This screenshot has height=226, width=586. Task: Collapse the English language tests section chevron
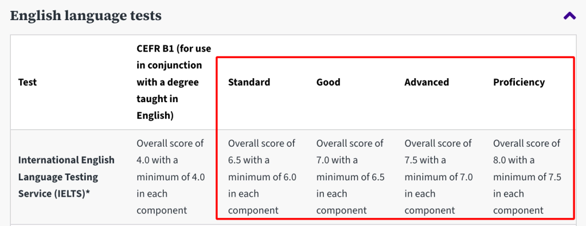click(x=569, y=16)
